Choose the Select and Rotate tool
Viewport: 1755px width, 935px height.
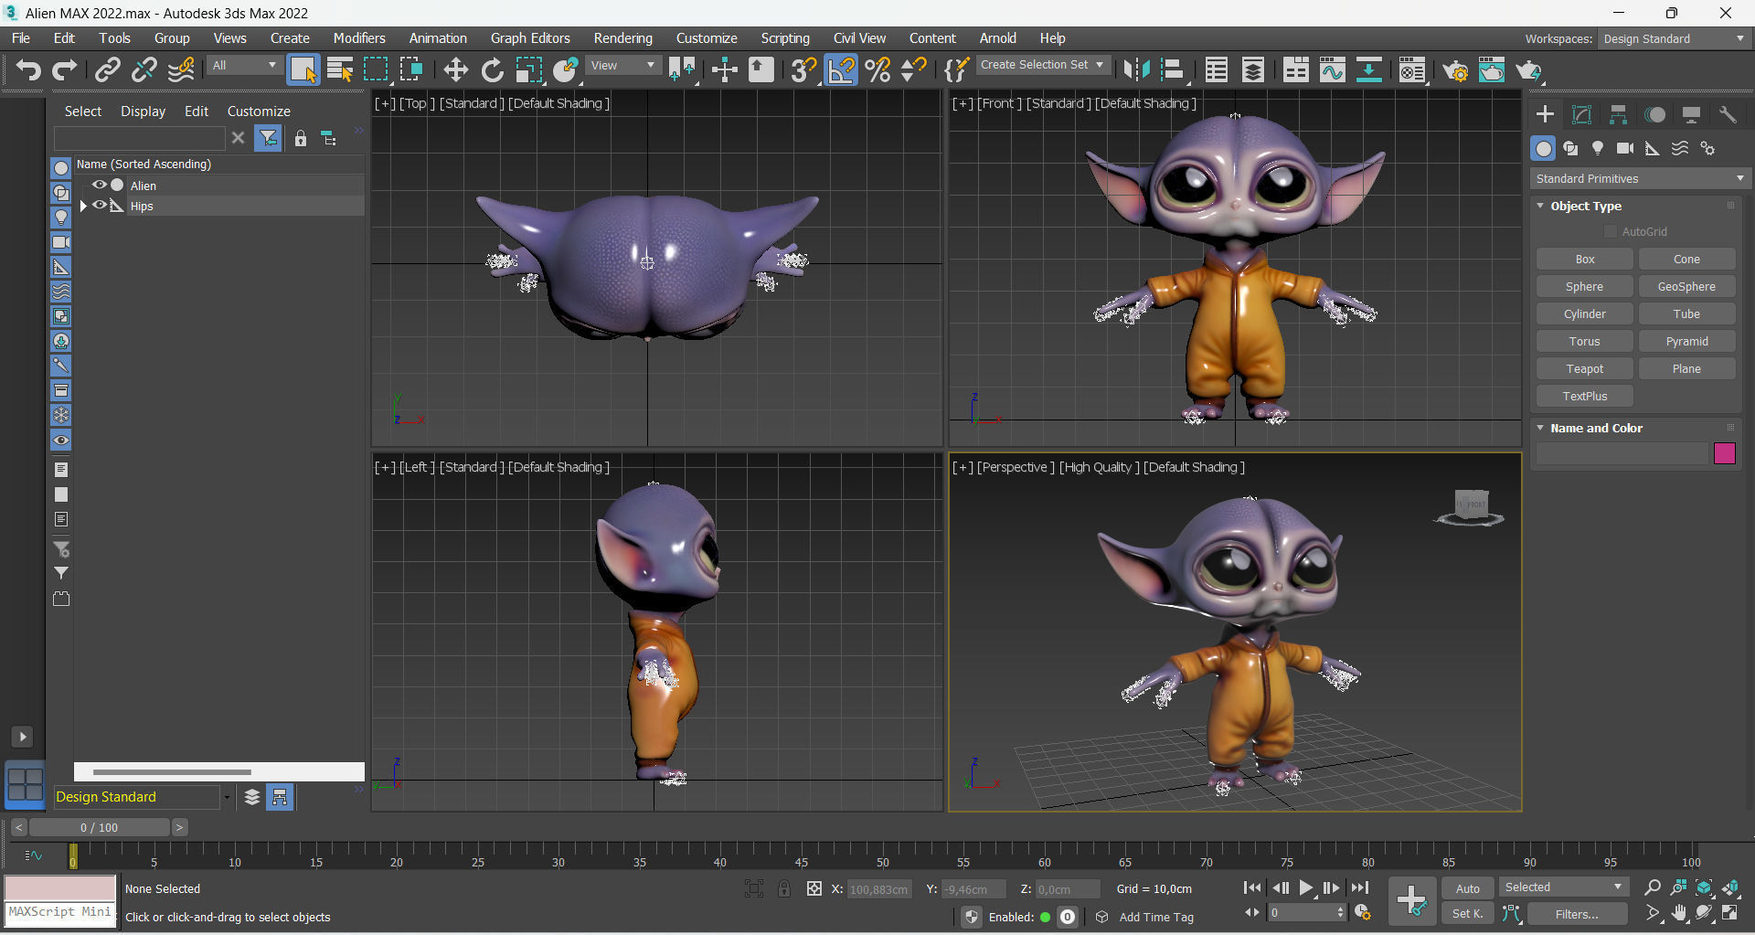coord(493,70)
